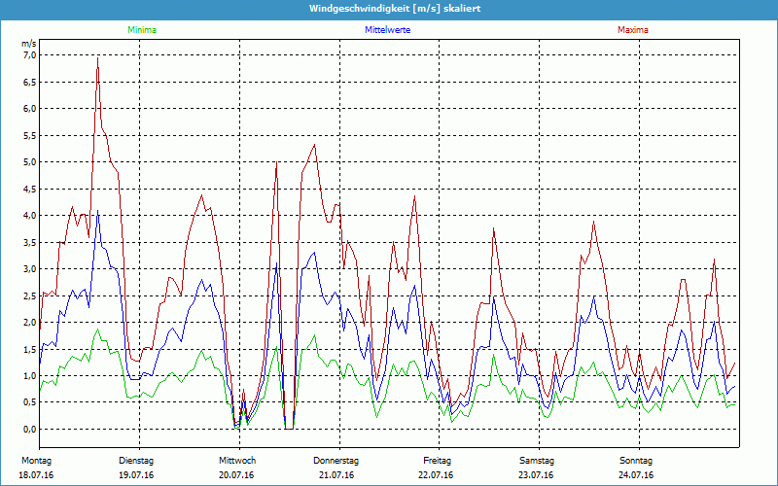Click the date 18.07.16

(36, 475)
